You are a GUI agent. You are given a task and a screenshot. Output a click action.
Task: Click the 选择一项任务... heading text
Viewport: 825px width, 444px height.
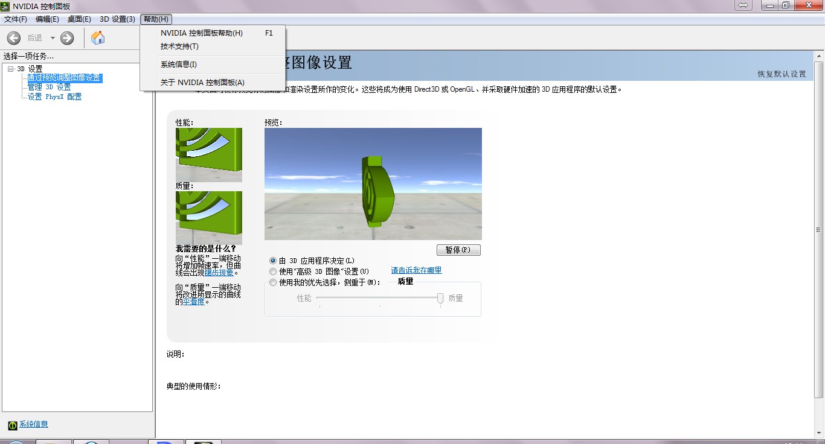(28, 56)
